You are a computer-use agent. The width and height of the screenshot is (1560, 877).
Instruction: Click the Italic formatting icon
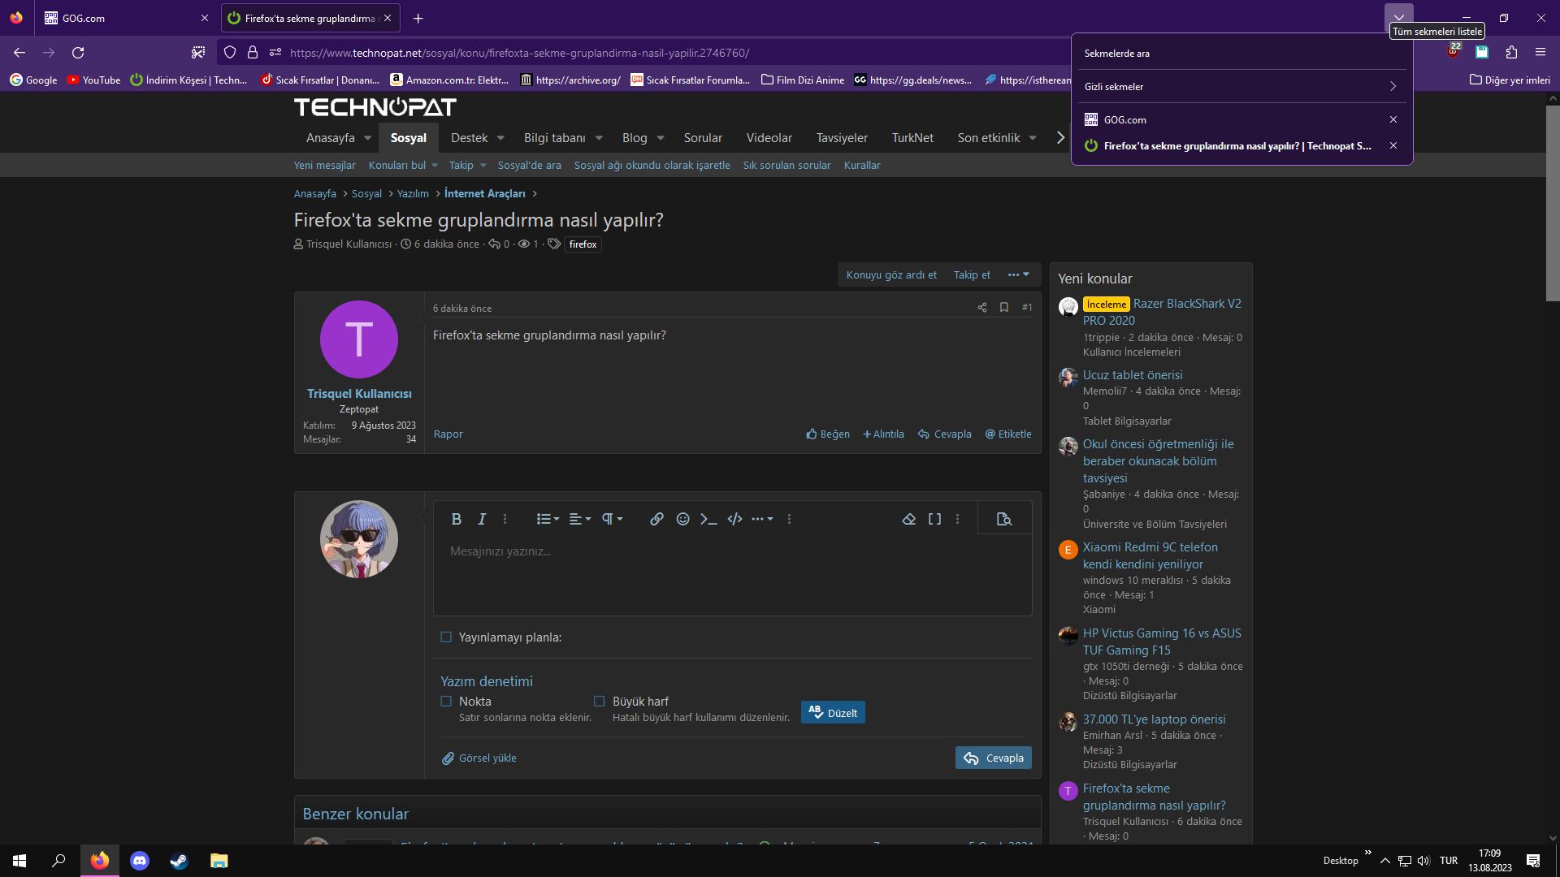(x=482, y=519)
